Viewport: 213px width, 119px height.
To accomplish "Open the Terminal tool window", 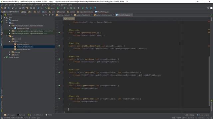I will pyautogui.click(x=21, y=115).
